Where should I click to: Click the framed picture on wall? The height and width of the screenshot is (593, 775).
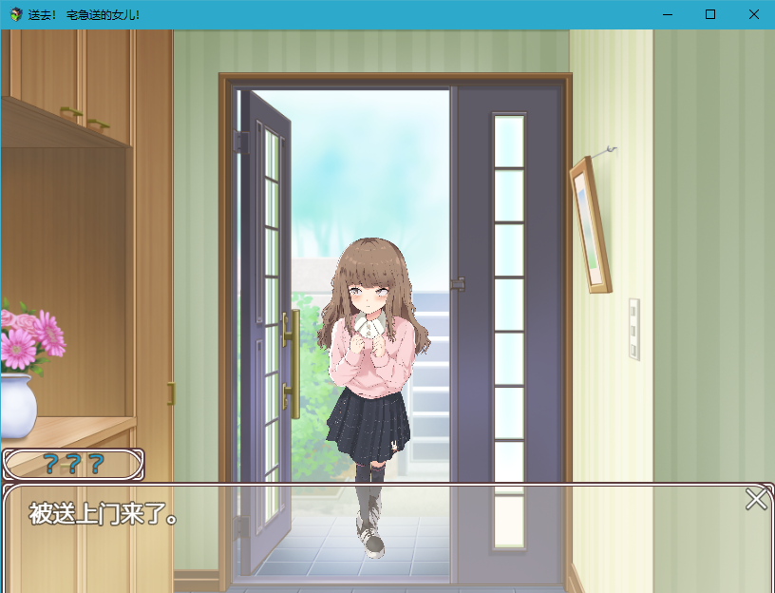(591, 225)
